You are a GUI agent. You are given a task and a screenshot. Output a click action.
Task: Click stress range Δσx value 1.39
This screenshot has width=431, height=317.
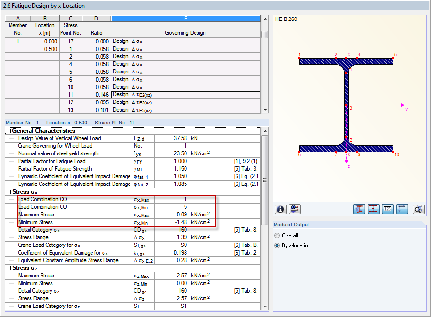172,237
